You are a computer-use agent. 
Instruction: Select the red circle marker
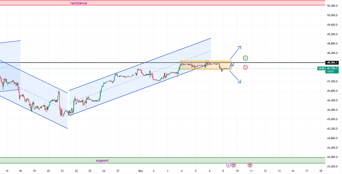click(x=245, y=67)
